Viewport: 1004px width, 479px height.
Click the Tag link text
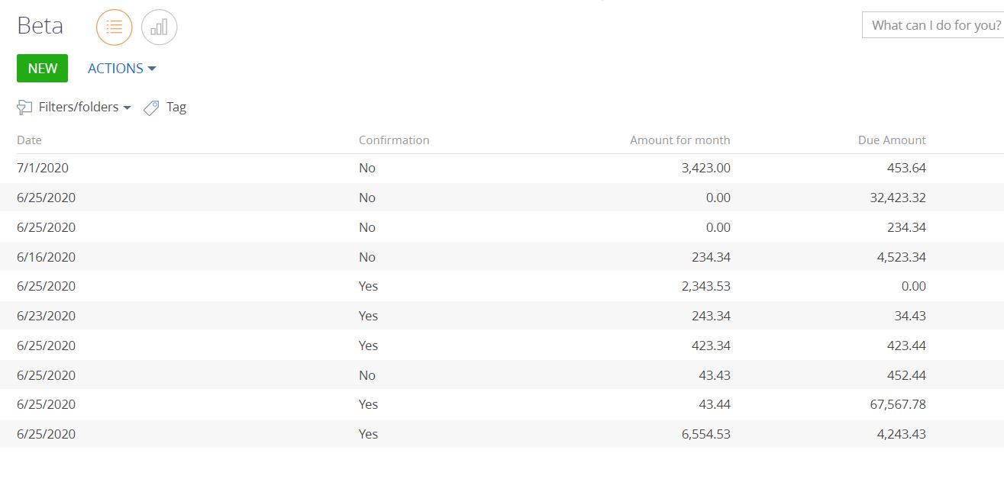pos(176,108)
